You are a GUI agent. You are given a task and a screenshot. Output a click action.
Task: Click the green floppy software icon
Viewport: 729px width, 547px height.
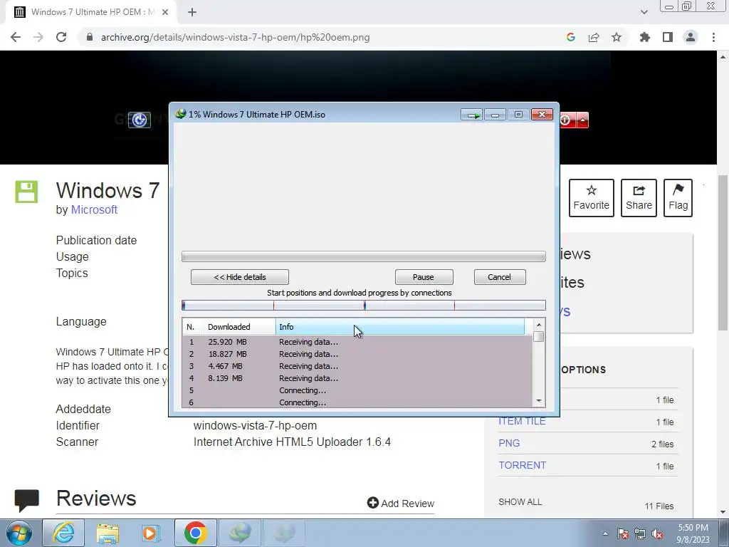(26, 192)
